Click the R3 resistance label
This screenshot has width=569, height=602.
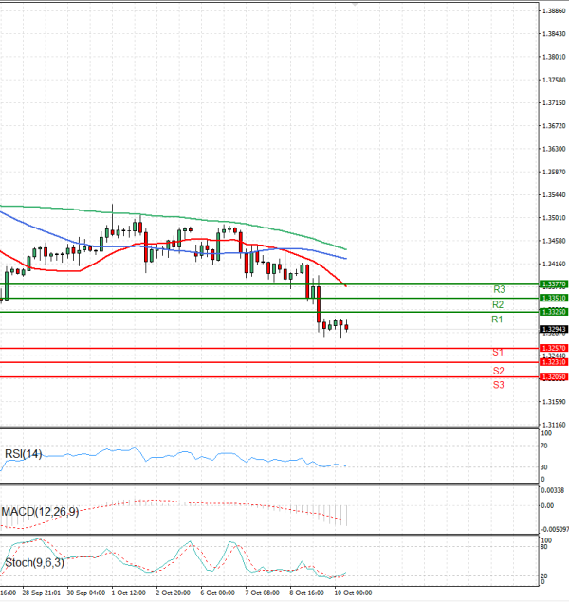click(x=498, y=289)
